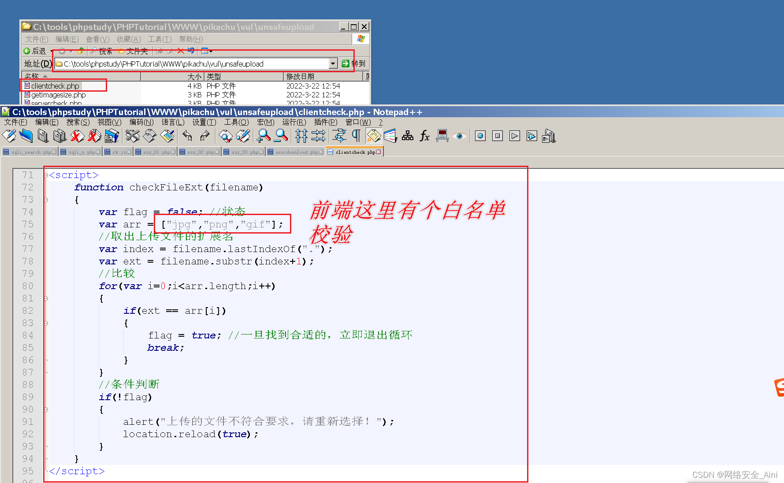Click the Print icon in Notepad++ toolbar
Screen dimensions: 784x483
112,136
